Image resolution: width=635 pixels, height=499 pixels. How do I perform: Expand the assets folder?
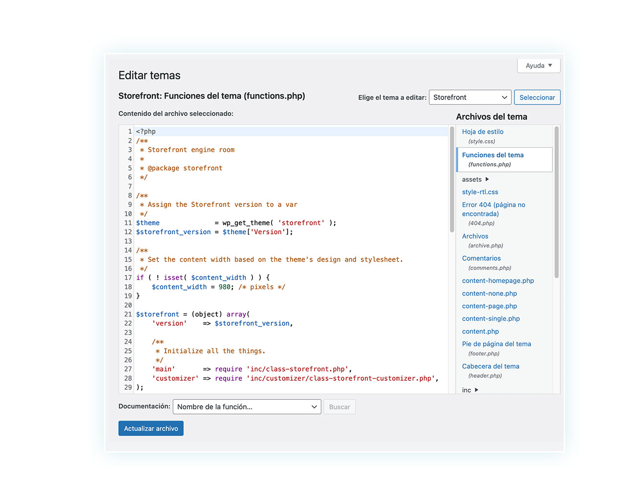click(x=475, y=179)
